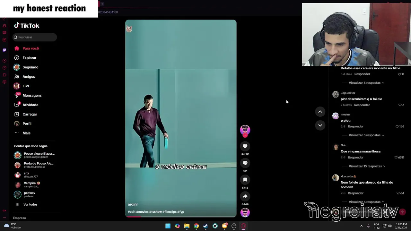Like myster's comment with 156 likes
The height and width of the screenshot is (231, 411).
coord(397,126)
